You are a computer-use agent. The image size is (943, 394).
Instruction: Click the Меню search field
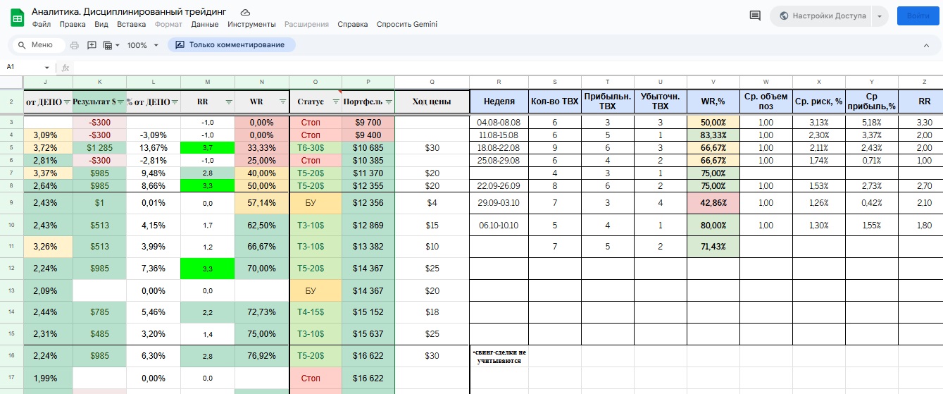coord(40,45)
